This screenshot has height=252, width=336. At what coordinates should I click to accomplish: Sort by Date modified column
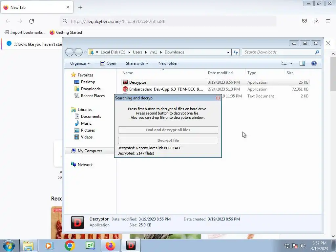click(225, 73)
